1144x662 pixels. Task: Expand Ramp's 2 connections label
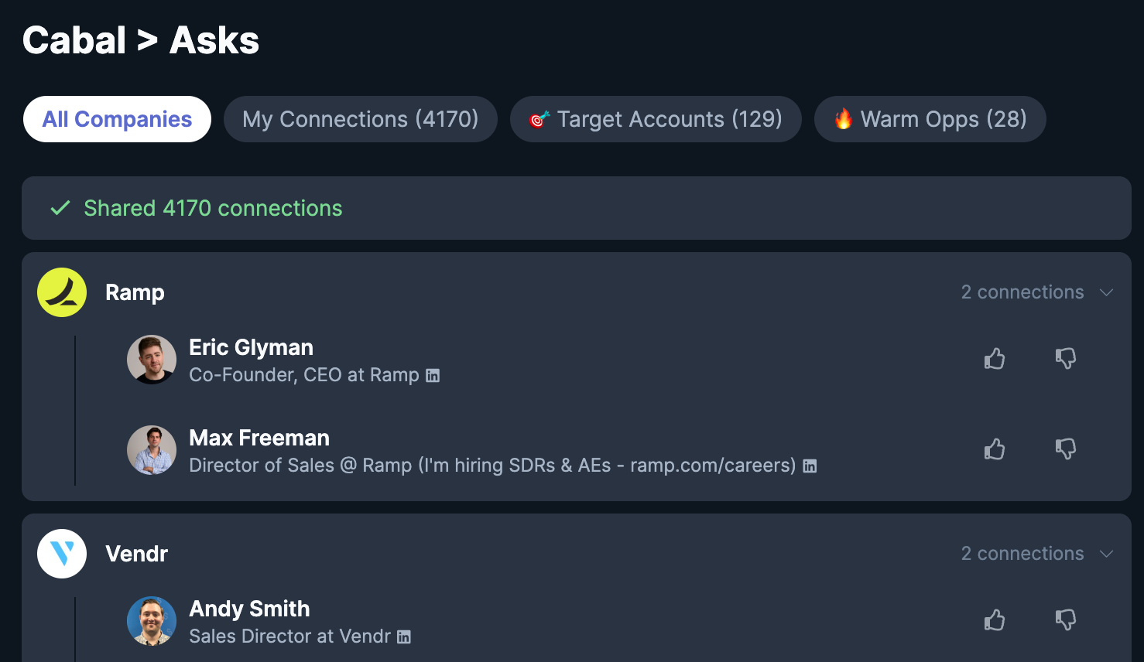tap(1022, 292)
